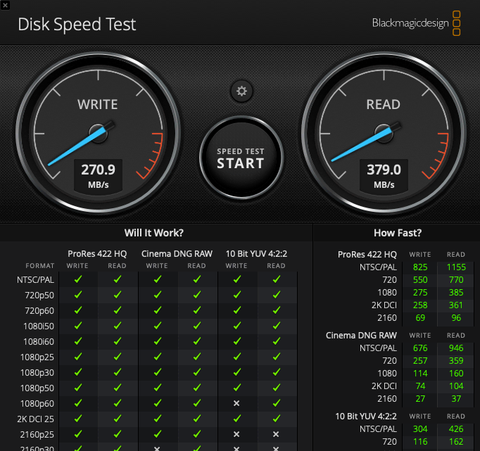480x451 pixels.
Task: Click the Speed Test Start button
Action: coord(241,158)
